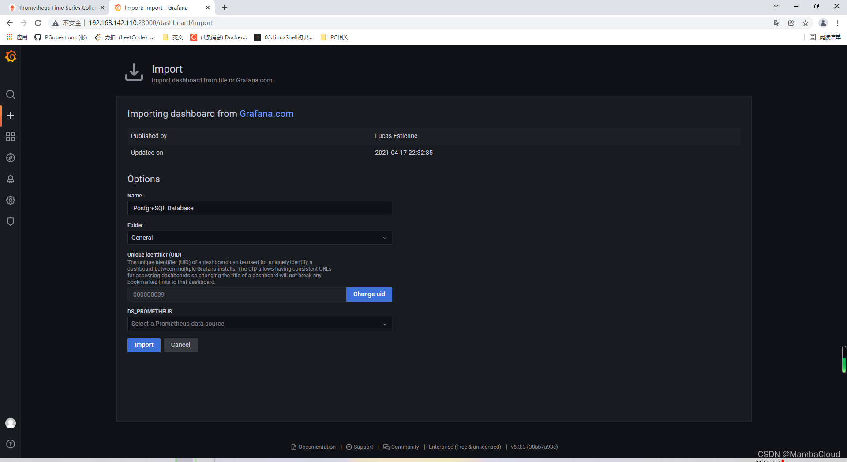Open the Search dashboards icon in sidebar

pyautogui.click(x=11, y=94)
